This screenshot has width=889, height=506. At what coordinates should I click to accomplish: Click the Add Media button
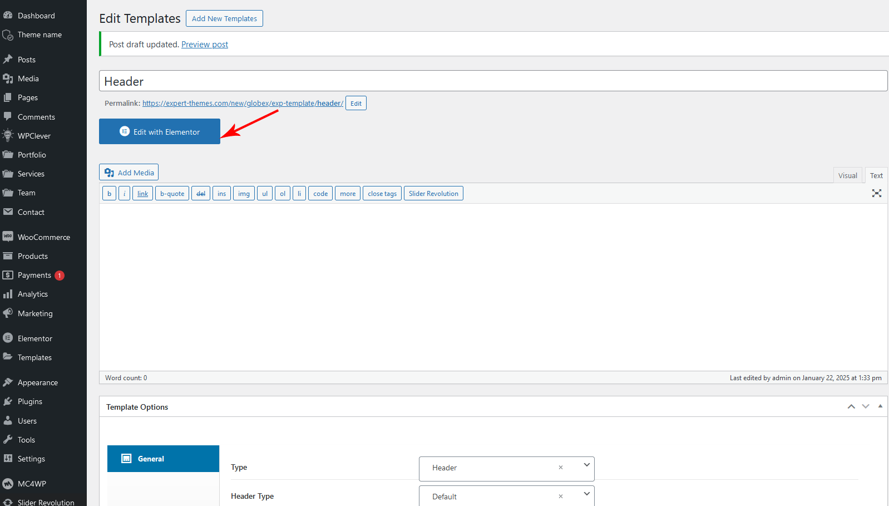129,173
